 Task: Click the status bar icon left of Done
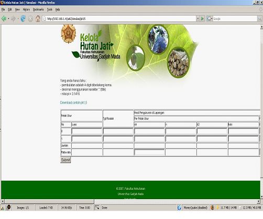(x=97, y=208)
